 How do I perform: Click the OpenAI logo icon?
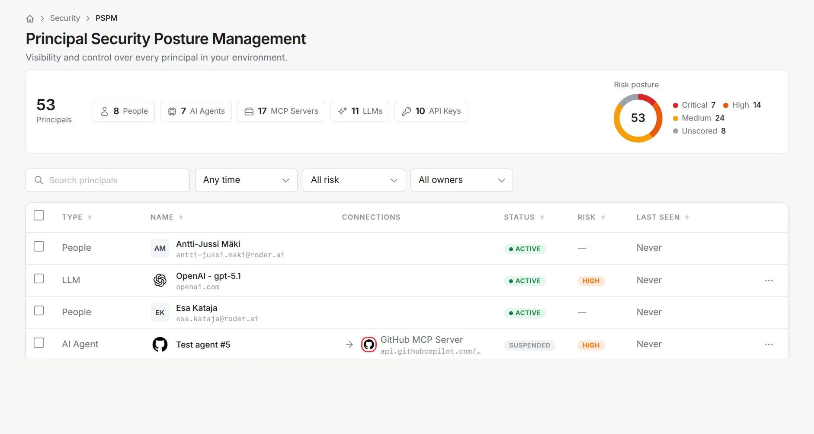(x=160, y=281)
